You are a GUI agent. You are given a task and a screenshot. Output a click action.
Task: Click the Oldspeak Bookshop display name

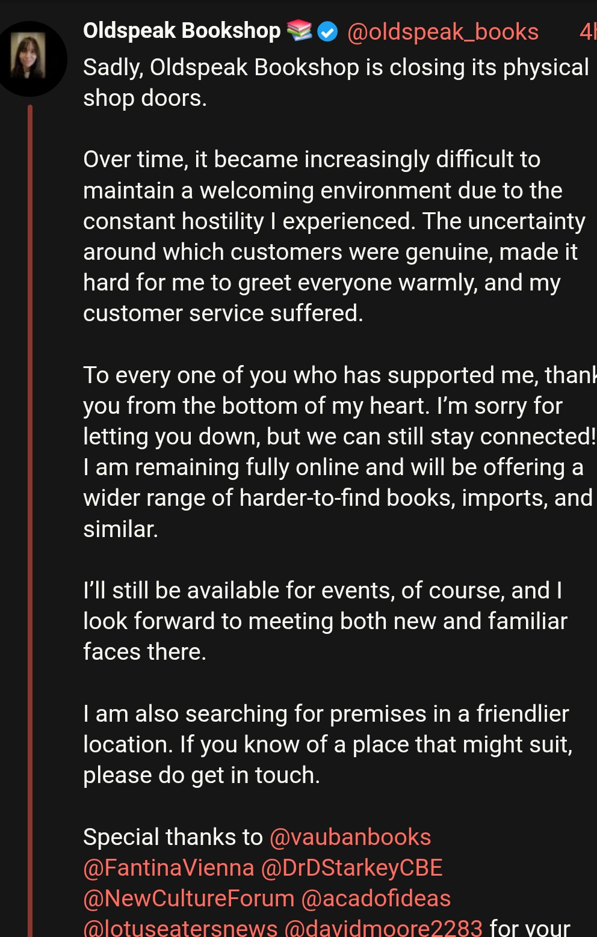(x=182, y=31)
